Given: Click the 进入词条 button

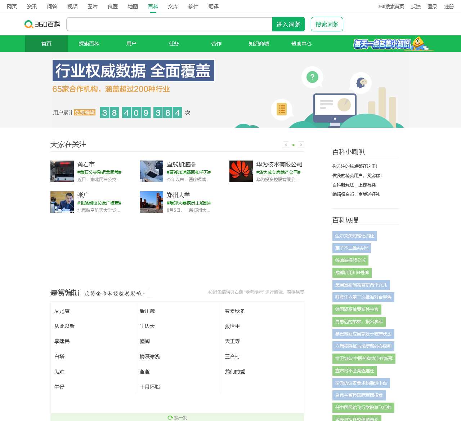Looking at the screenshot, I should 288,24.
